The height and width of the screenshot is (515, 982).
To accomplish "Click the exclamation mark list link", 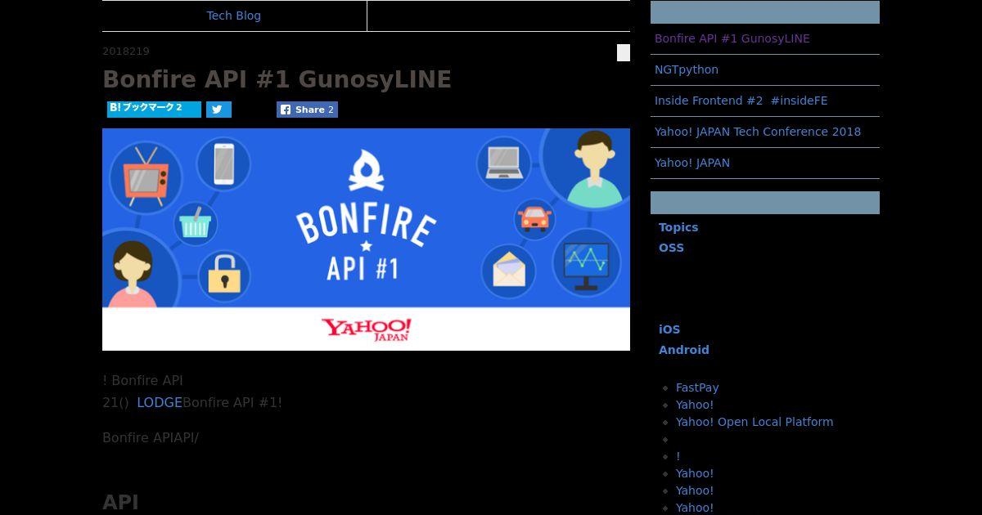I will pyautogui.click(x=678, y=456).
